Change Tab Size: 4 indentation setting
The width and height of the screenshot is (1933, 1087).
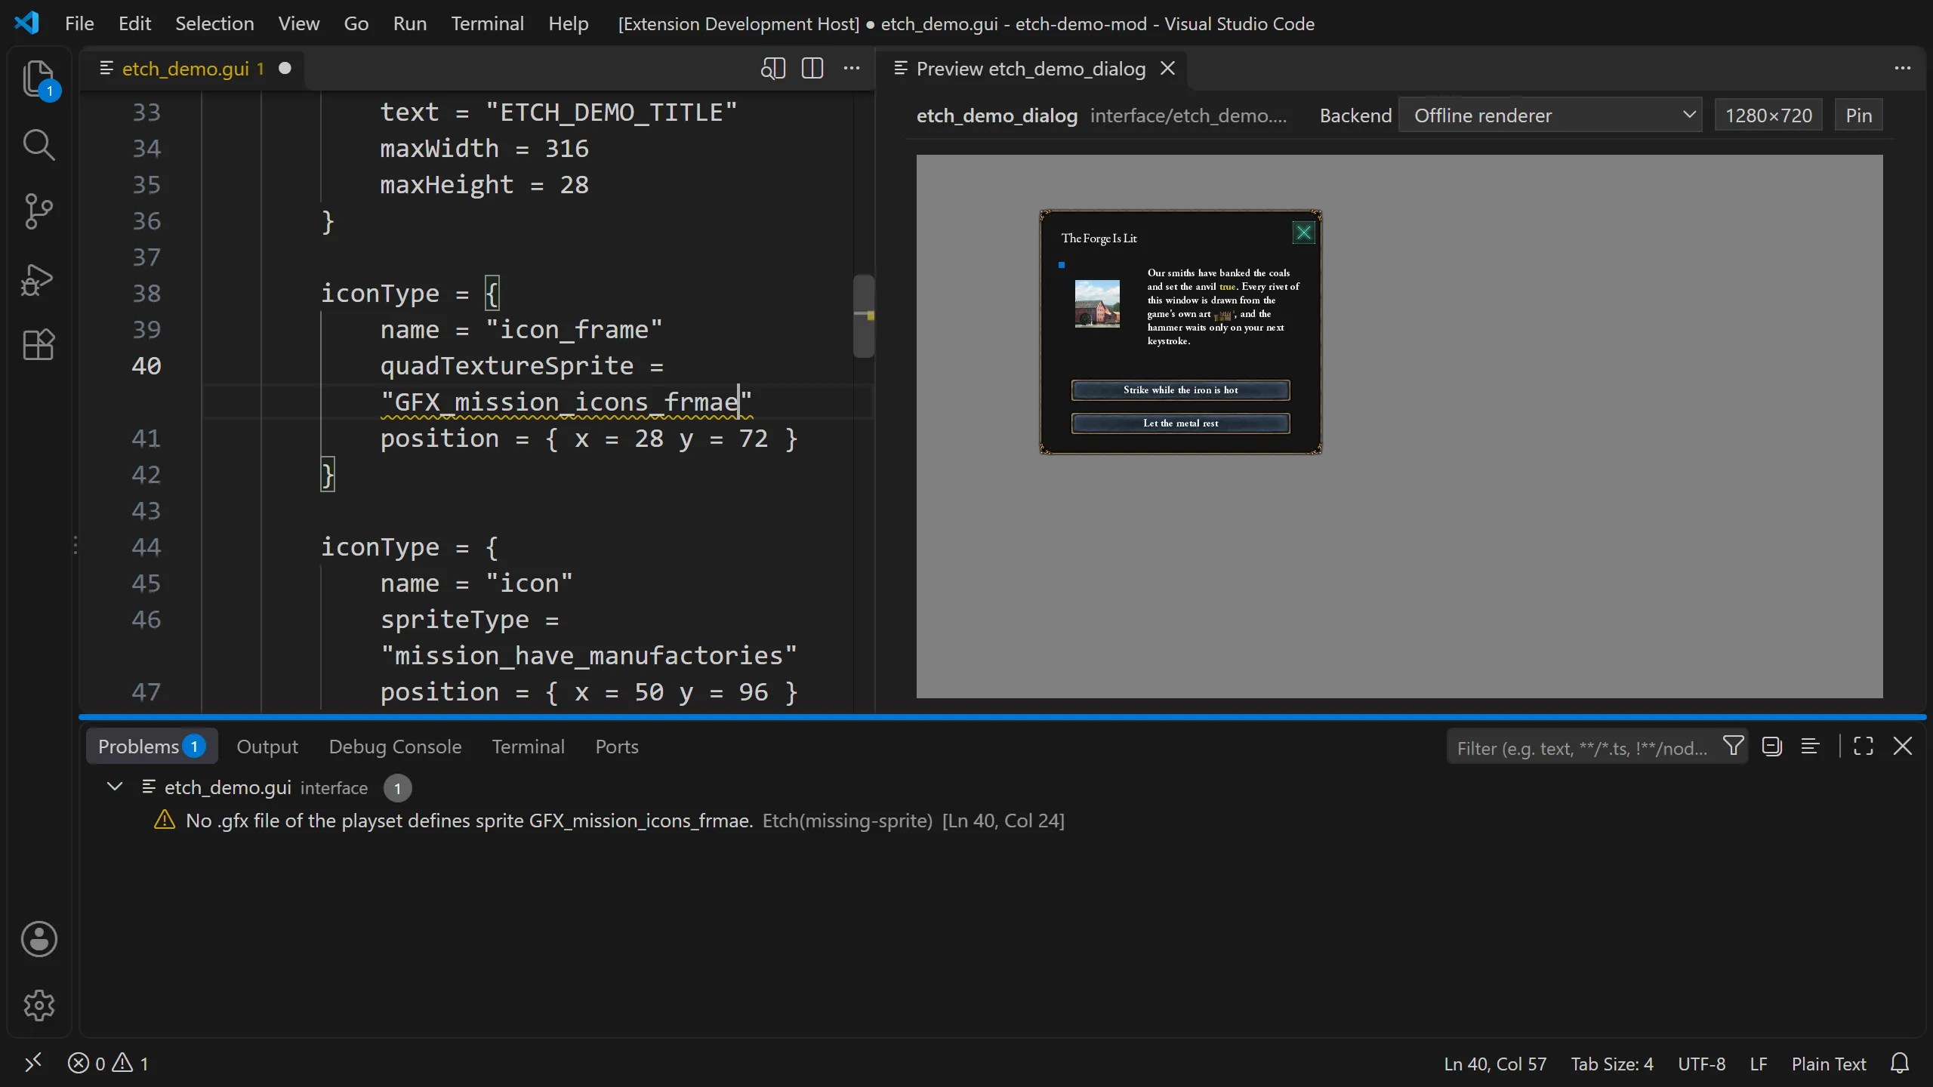tap(1612, 1064)
